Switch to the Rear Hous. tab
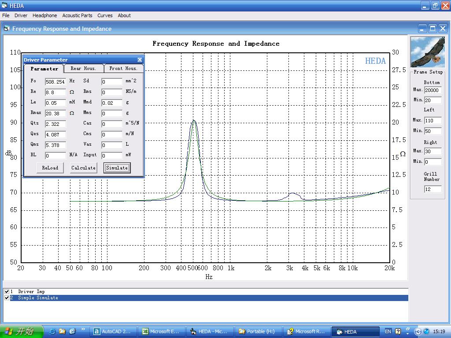This screenshot has height=338, width=451. pyautogui.click(x=83, y=69)
